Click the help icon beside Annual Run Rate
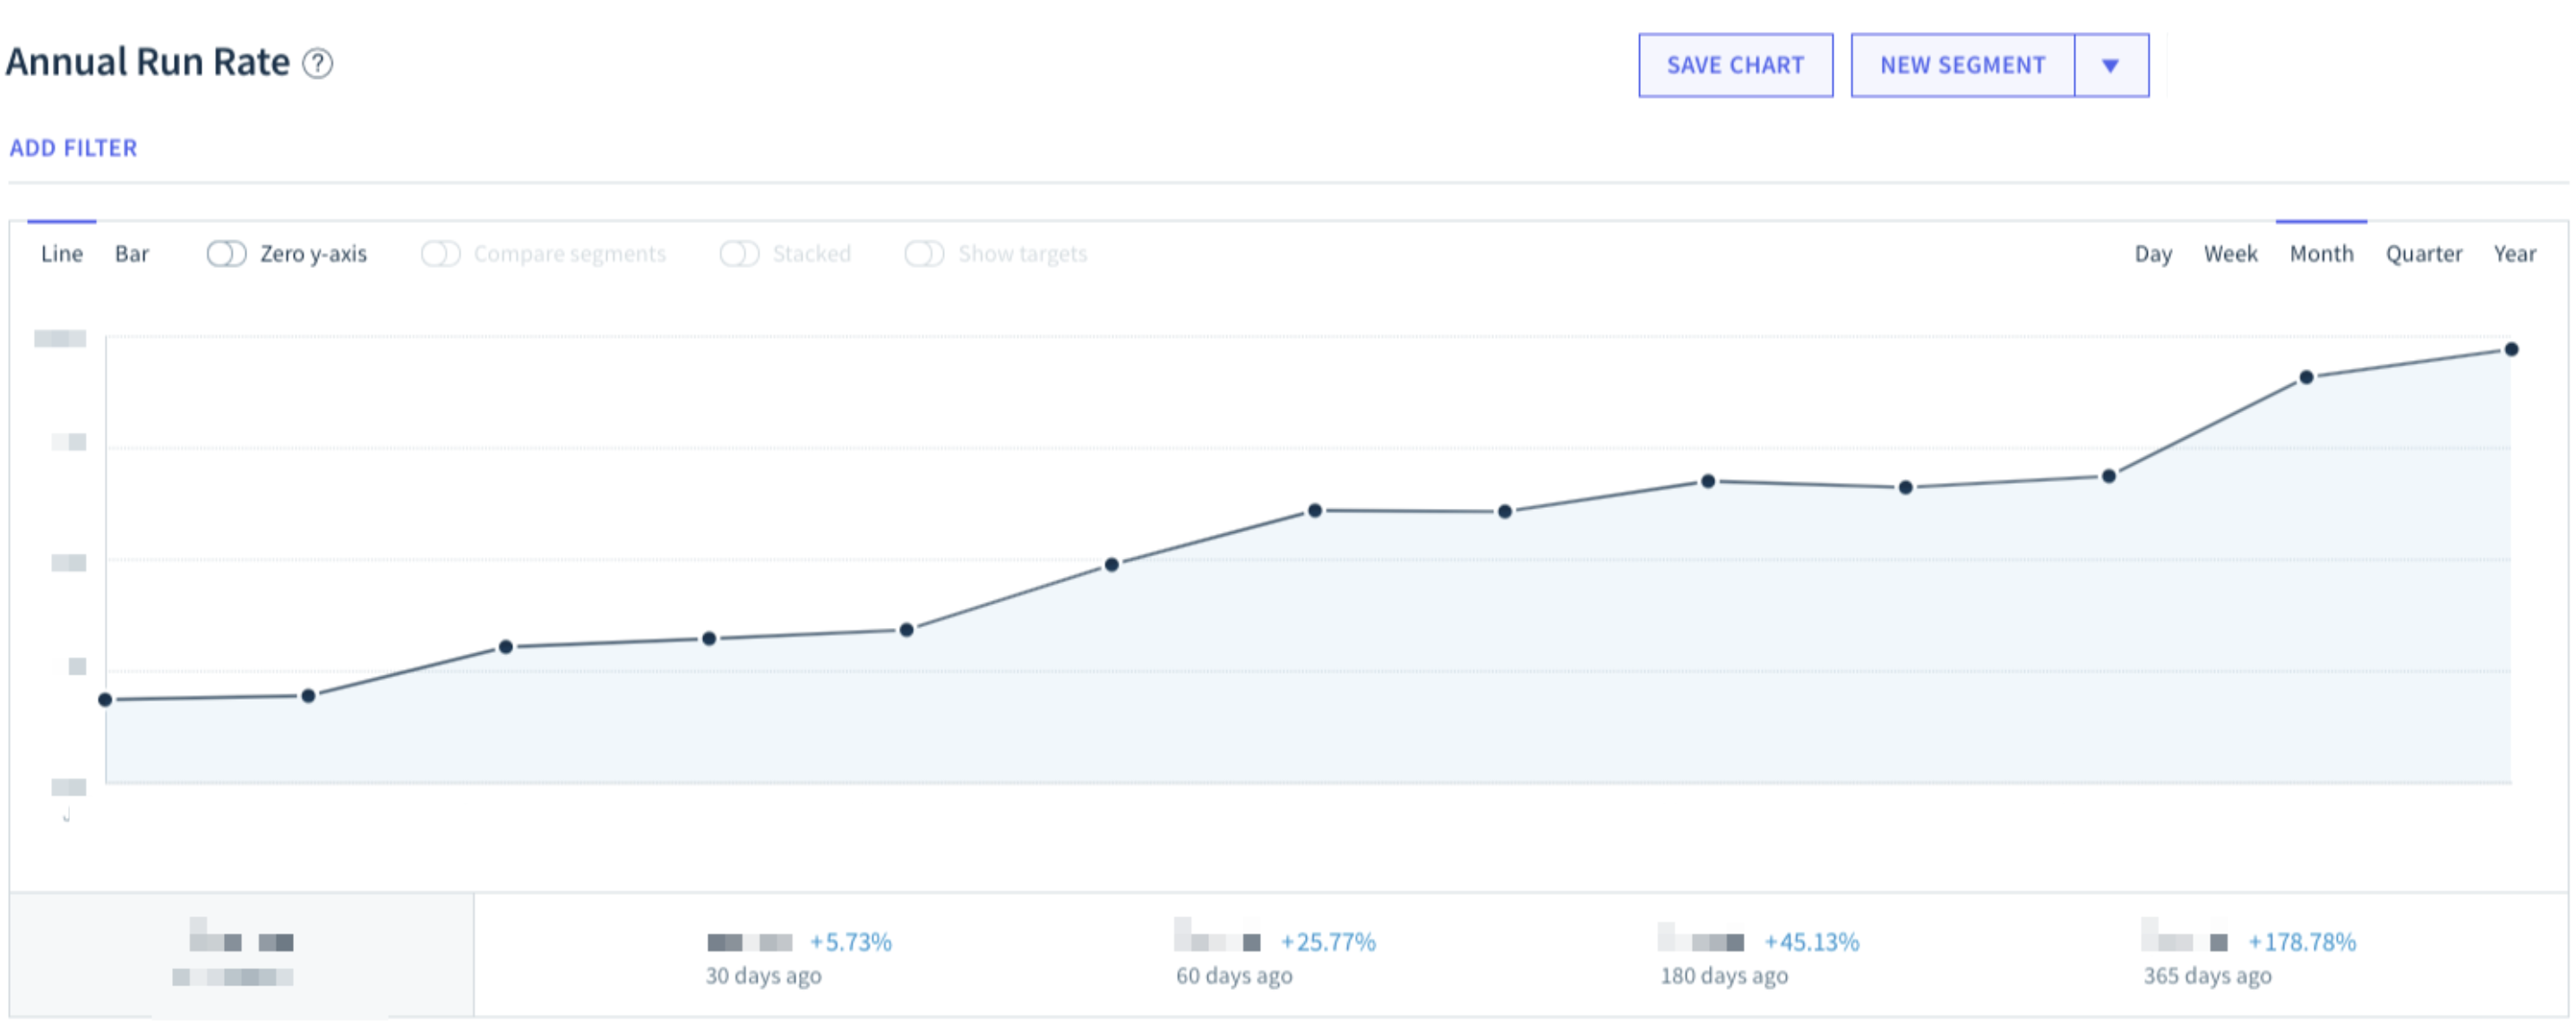 coord(317,64)
